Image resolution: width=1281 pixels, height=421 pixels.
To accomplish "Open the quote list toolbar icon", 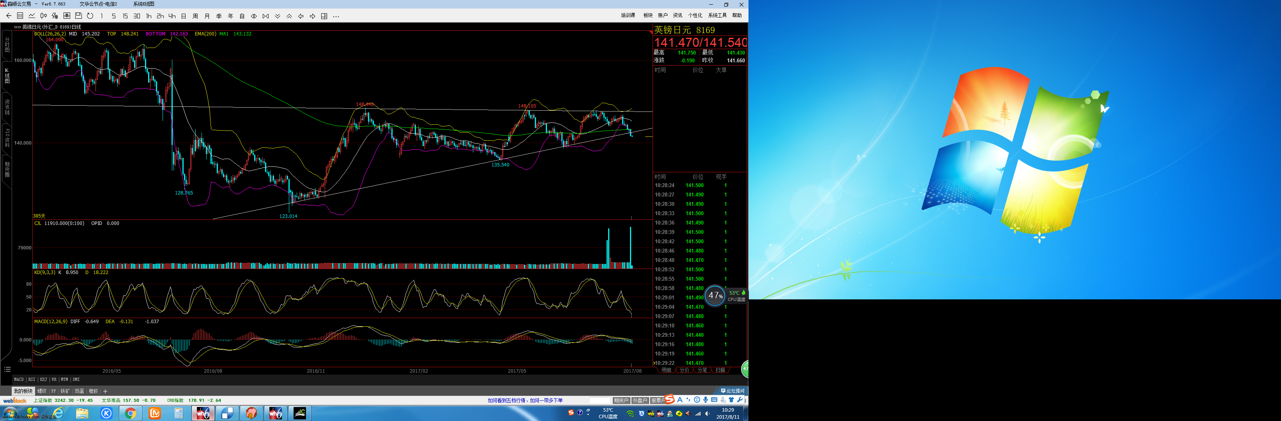I will click(x=20, y=16).
